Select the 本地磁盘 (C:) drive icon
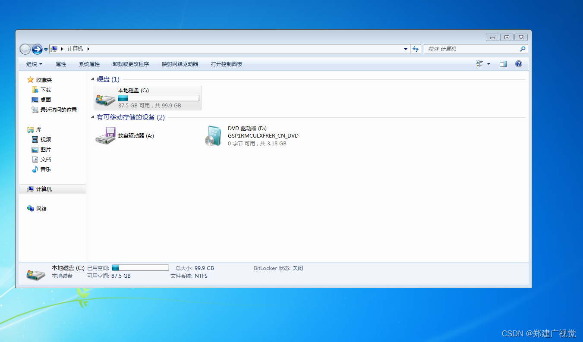 105,99
